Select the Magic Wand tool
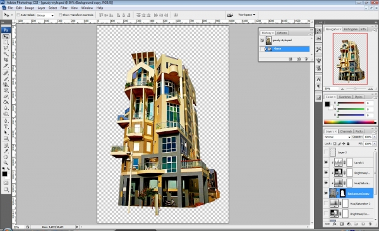 coord(6,54)
